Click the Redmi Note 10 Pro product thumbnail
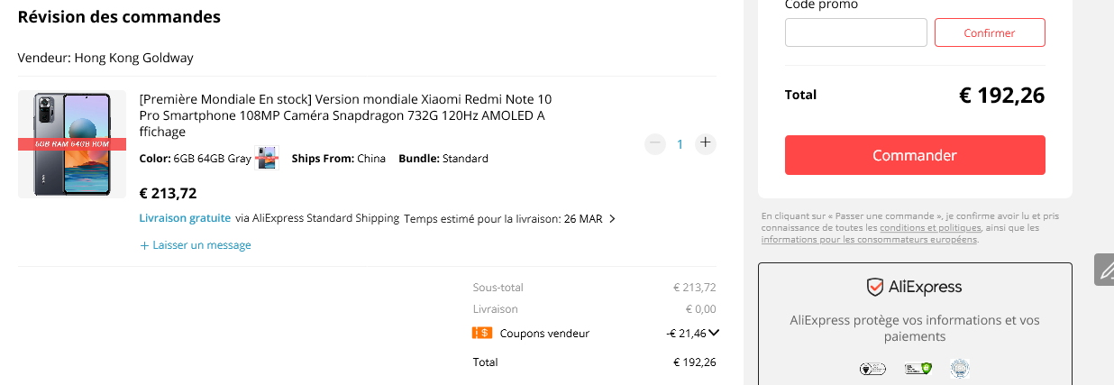Viewport: 1114px width, 385px height. click(72, 143)
